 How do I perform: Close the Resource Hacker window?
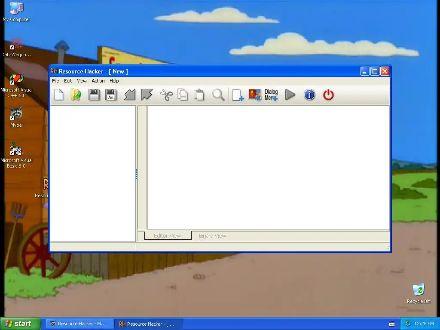385,71
